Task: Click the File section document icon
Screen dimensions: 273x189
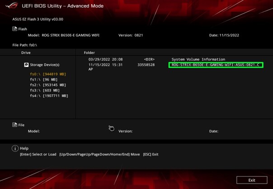Action: pyautogui.click(x=15, y=125)
